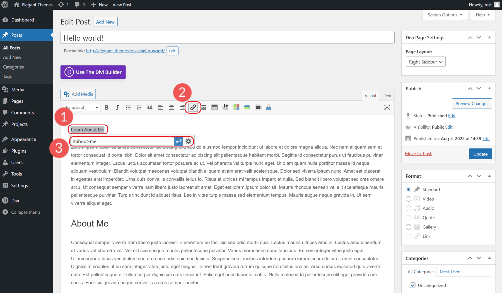Select the Video post format
Image resolution: width=502 pixels, height=293 pixels.
pyautogui.click(x=408, y=199)
